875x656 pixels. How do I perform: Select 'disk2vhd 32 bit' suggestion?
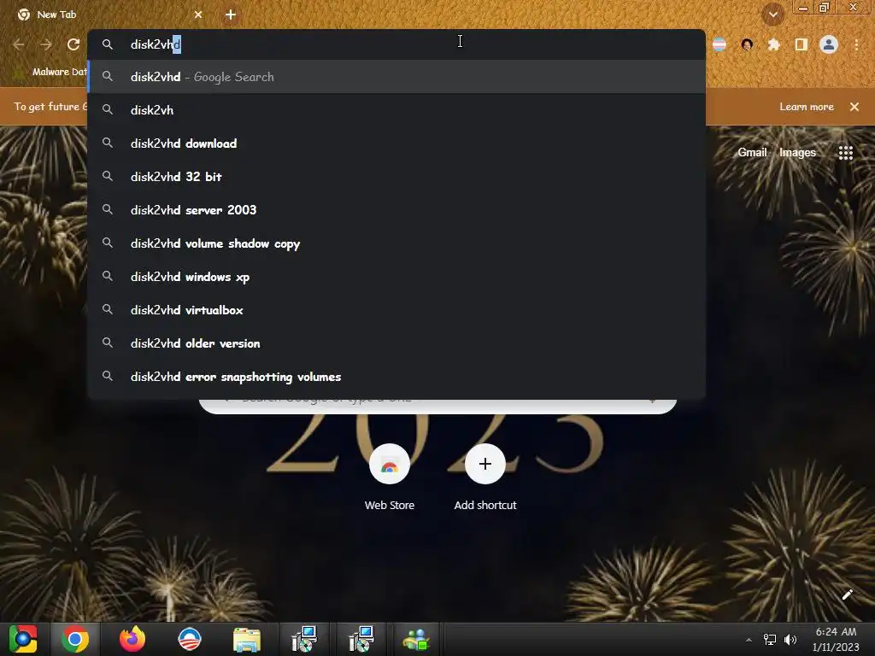click(x=396, y=177)
